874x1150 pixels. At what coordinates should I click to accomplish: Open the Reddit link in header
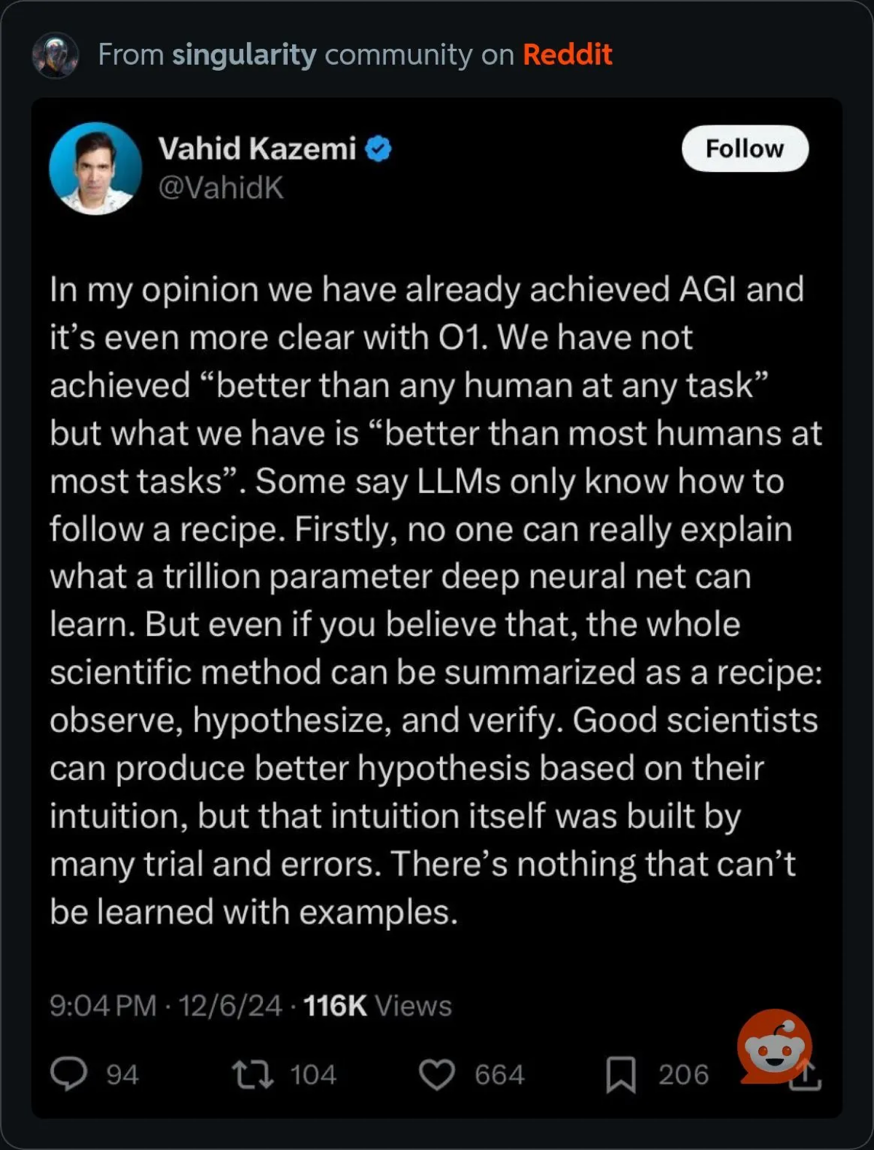pyautogui.click(x=567, y=55)
